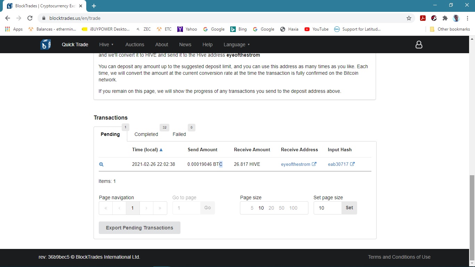Screen dimensions: 475x267
Task: Go to last page with double-right arrow
Action: point(160,208)
